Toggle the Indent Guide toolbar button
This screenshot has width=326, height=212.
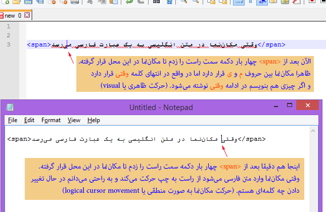pos(262,2)
